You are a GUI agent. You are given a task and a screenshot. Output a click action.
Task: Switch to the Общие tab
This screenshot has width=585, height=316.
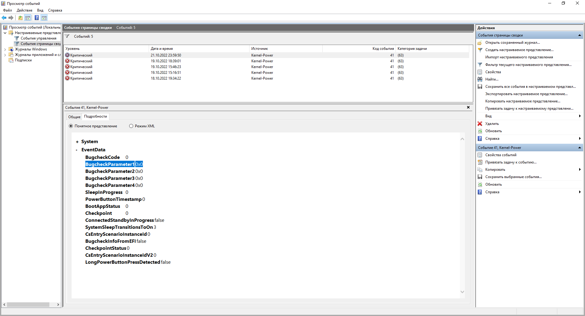coord(74,117)
